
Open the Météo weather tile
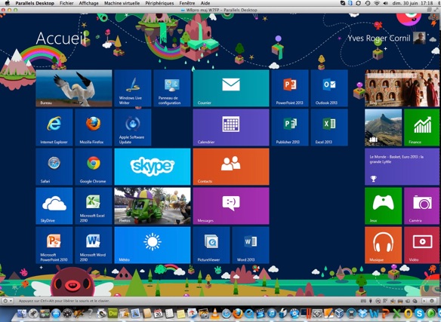pos(153,245)
